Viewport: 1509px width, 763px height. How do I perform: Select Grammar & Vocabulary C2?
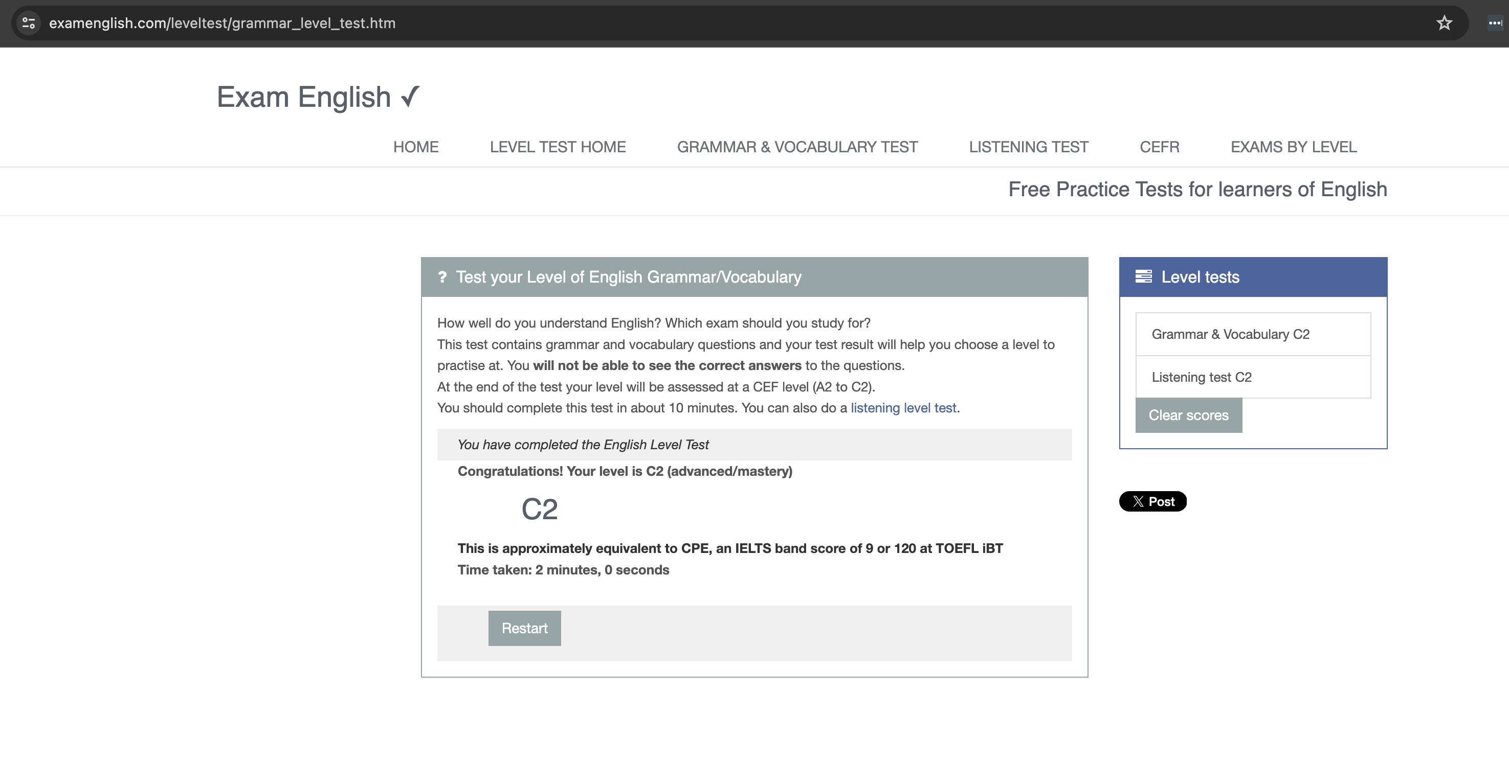pos(1230,334)
